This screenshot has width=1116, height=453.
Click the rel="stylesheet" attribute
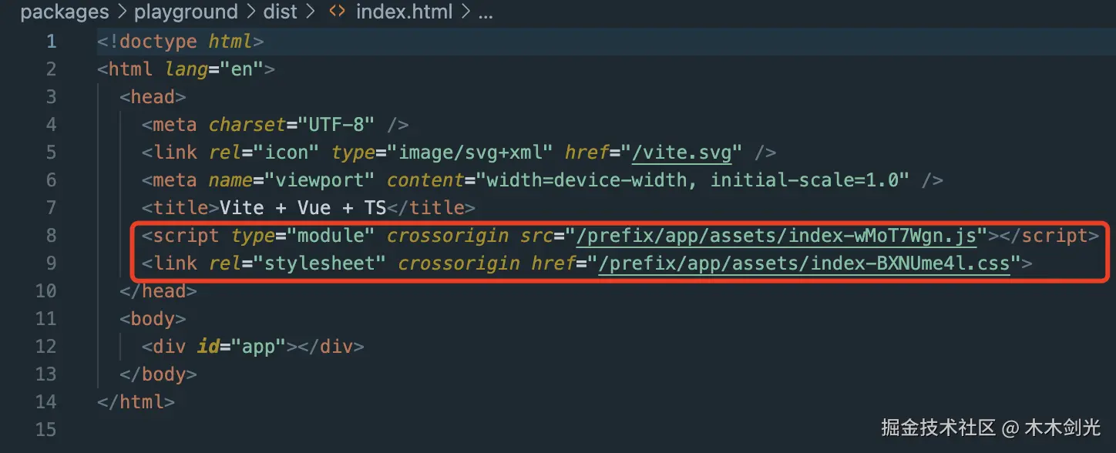(x=297, y=263)
